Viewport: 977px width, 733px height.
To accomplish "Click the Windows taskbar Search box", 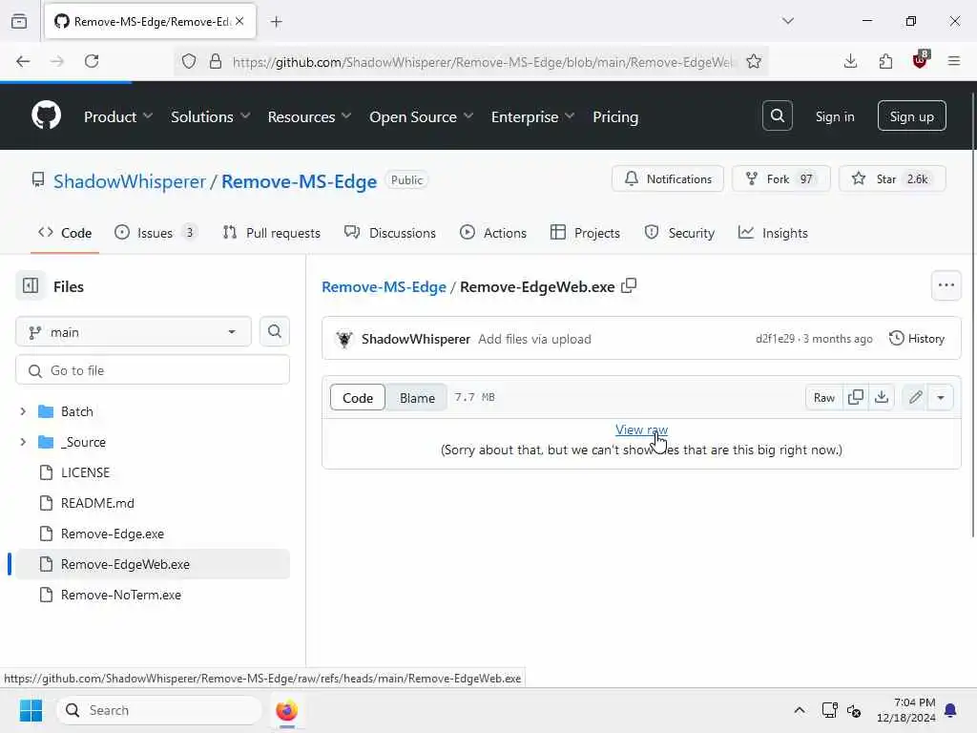I will pyautogui.click(x=159, y=710).
